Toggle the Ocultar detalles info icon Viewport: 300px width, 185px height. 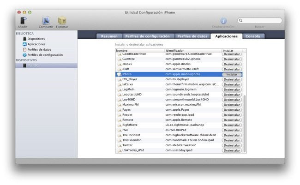coord(223,21)
